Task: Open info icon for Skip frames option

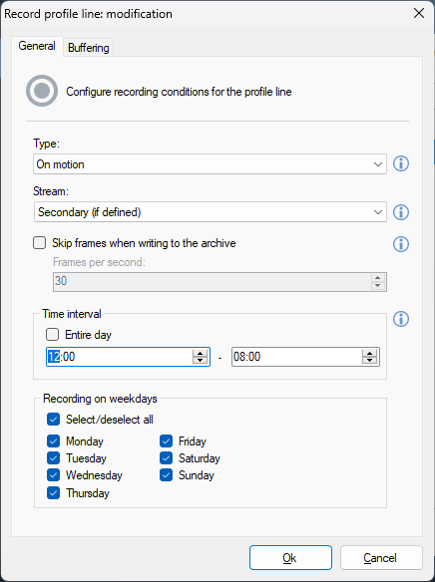Action: coord(401,244)
